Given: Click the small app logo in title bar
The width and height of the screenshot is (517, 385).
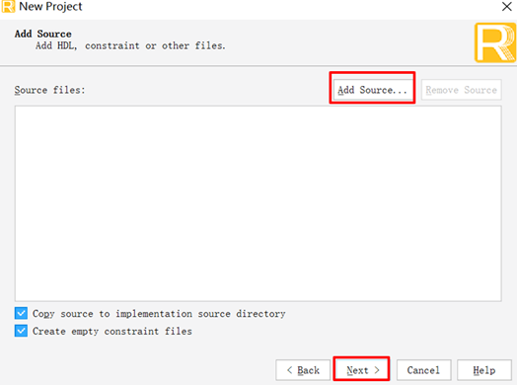Looking at the screenshot, I should 8,6.
